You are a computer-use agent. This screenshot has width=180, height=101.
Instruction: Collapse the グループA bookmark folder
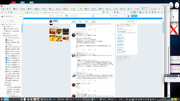point(6,94)
